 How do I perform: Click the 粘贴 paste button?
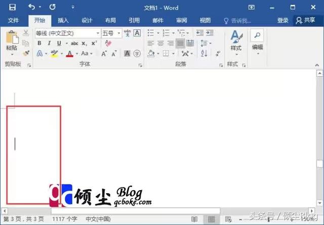click(x=12, y=43)
